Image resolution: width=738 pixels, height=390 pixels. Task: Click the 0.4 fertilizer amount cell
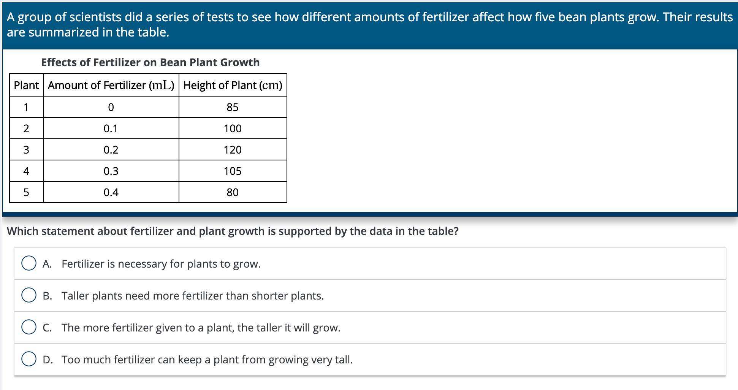[111, 192]
